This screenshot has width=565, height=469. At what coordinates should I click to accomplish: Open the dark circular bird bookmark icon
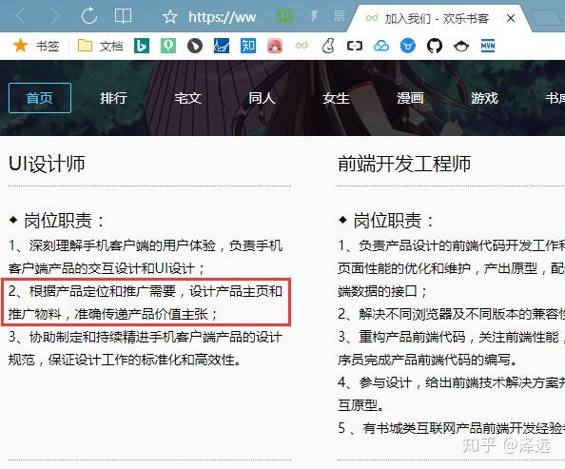coord(195,46)
